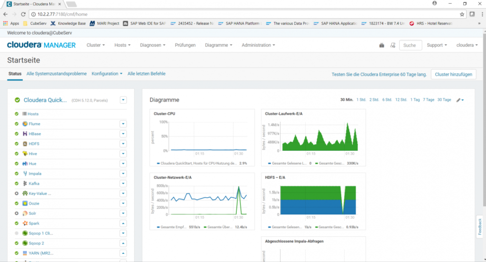Set time range to 30 Min.
Viewport: 486px width, 262px height.
[346, 100]
